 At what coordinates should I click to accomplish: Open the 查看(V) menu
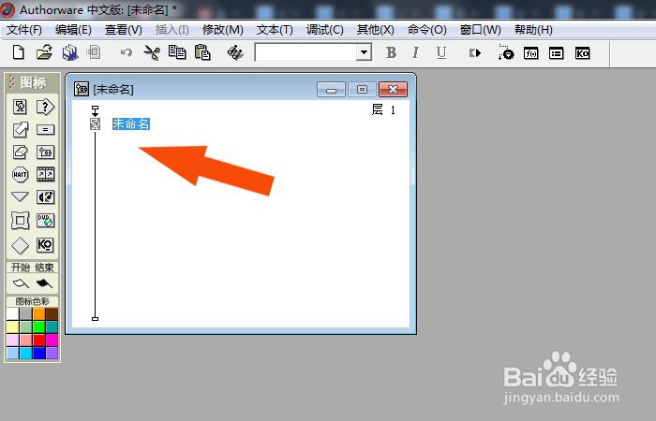(x=124, y=30)
